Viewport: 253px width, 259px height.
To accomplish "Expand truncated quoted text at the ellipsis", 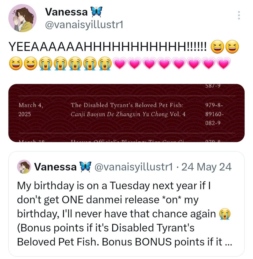I will pos(229,242).
